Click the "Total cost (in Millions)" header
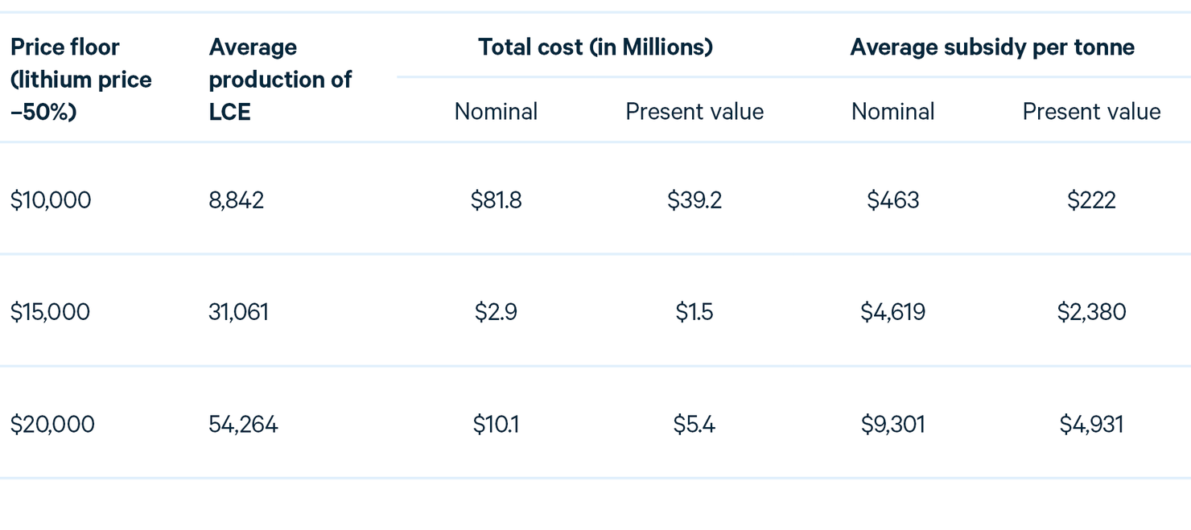This screenshot has height=530, width=1191. (595, 47)
